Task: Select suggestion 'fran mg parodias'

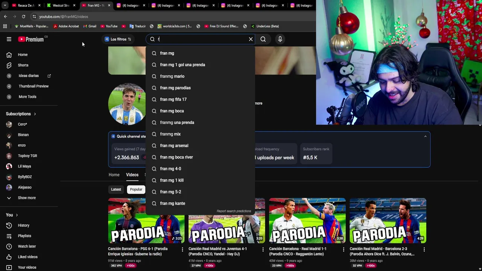Action: [x=200, y=88]
